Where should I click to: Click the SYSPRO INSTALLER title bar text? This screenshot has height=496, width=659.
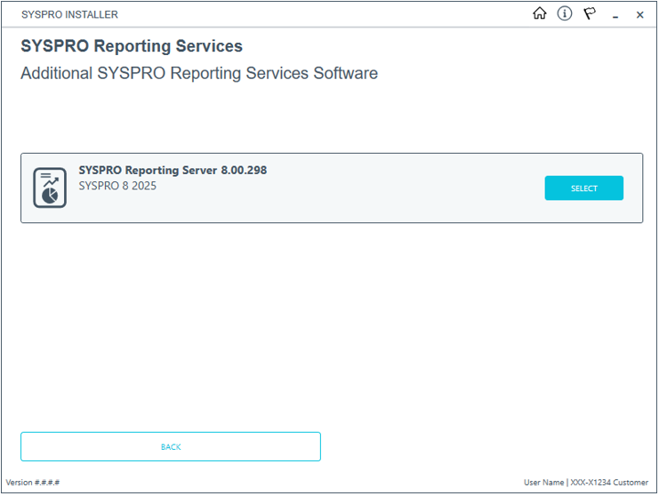[69, 14]
